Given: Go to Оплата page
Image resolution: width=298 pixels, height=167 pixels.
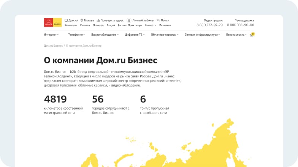Looking at the screenshot, I should (85, 25).
